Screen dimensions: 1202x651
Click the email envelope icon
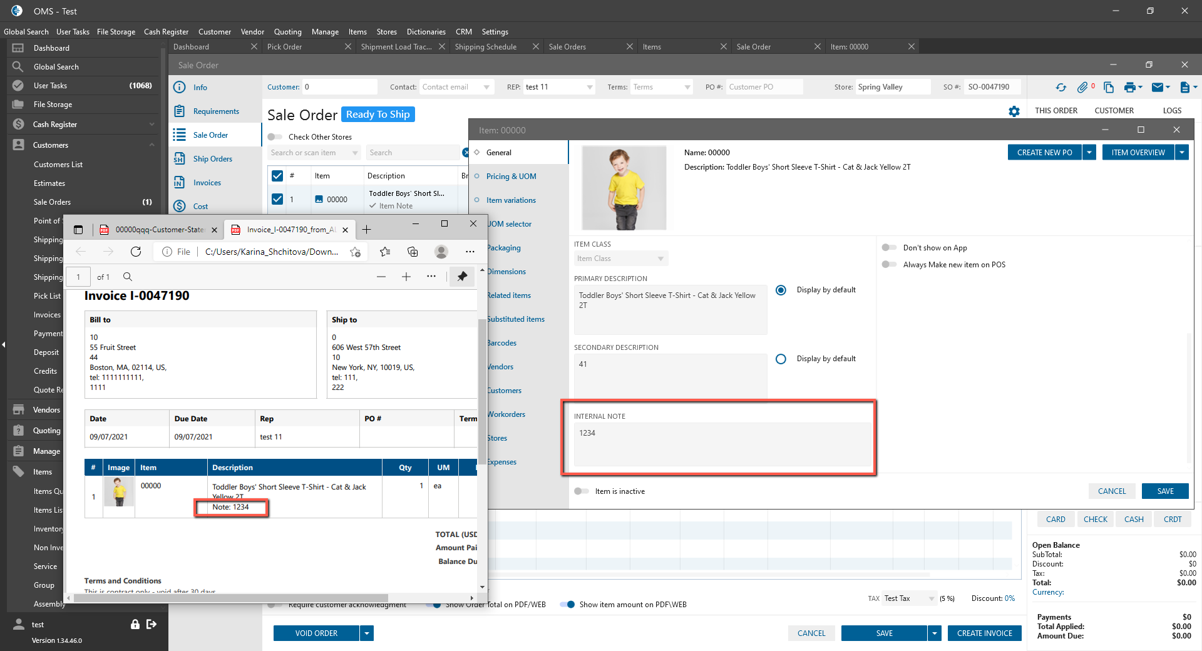[1158, 88]
